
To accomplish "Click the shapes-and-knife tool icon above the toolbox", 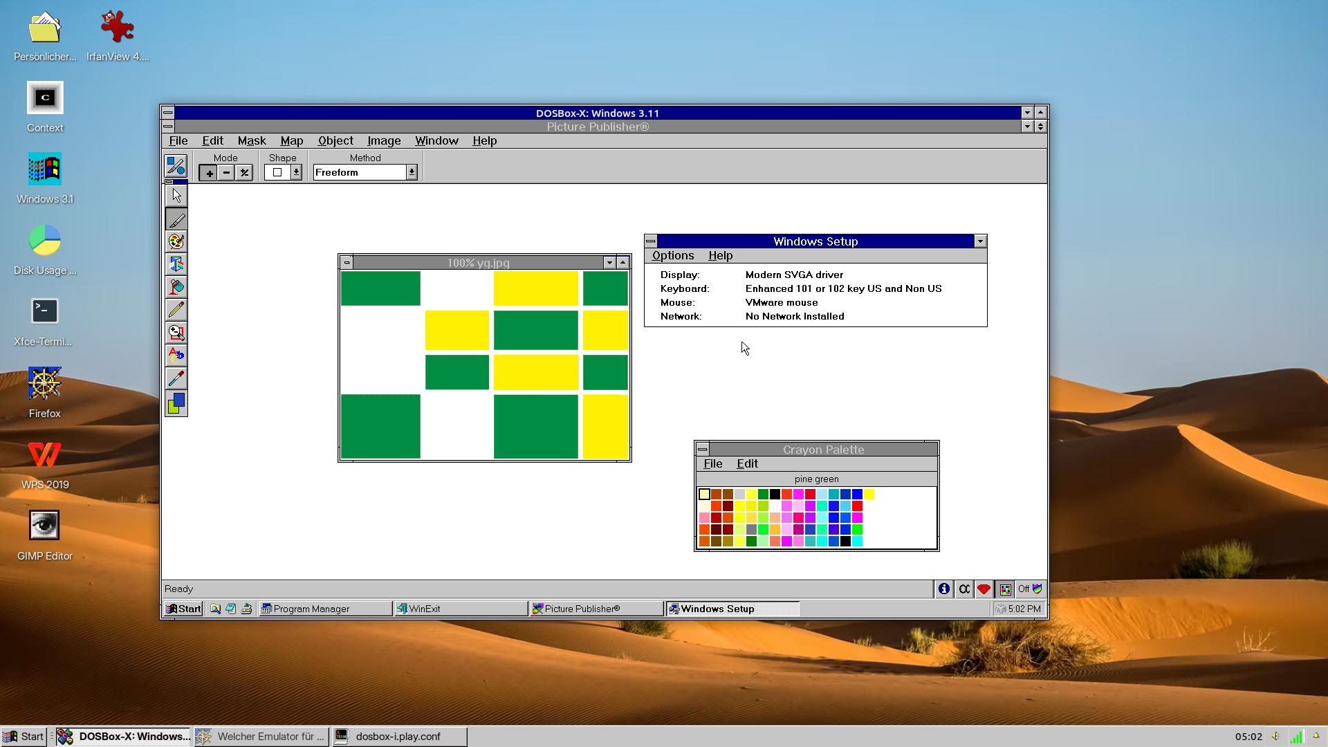I will click(176, 166).
